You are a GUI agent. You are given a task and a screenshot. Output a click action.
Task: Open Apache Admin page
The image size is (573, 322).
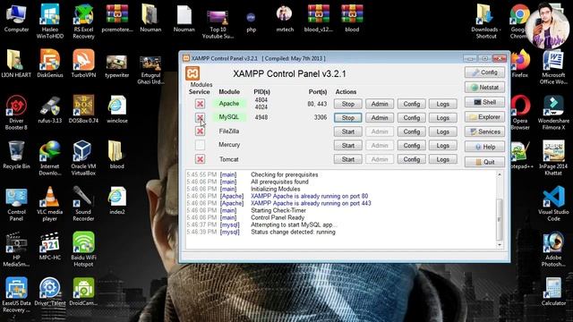click(380, 104)
